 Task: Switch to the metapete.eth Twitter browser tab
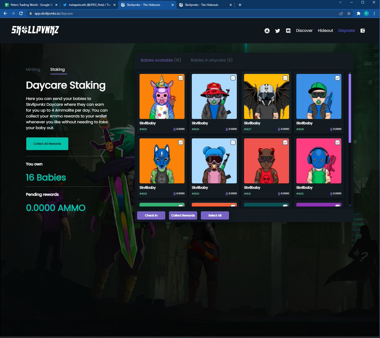(89, 5)
